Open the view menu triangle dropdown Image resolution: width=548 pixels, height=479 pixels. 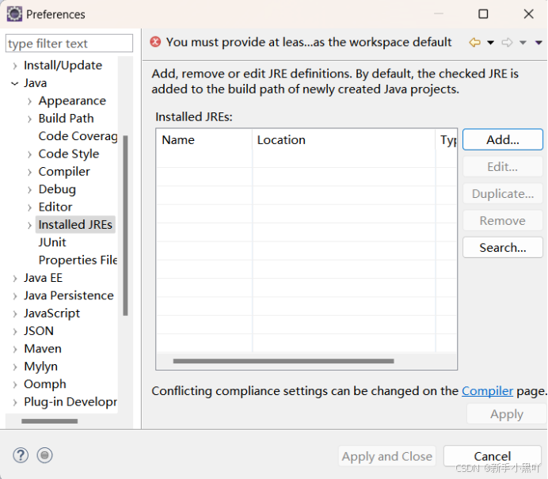pyautogui.click(x=538, y=43)
